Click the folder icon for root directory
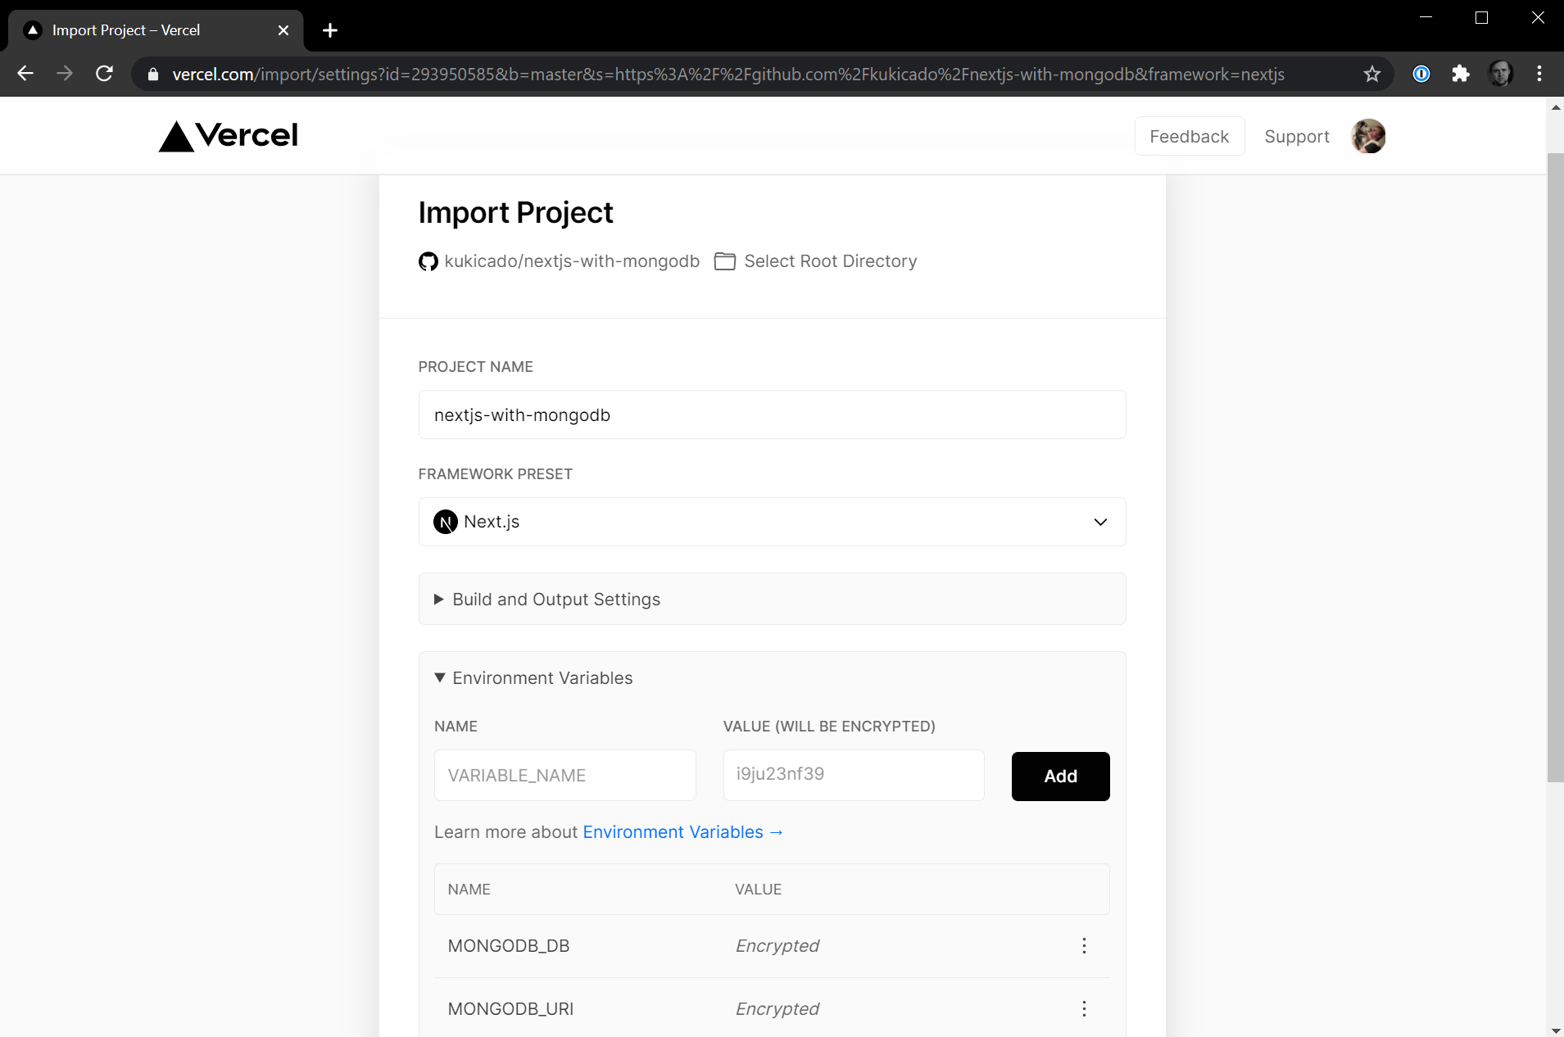Image resolution: width=1564 pixels, height=1037 pixels. [x=724, y=261]
